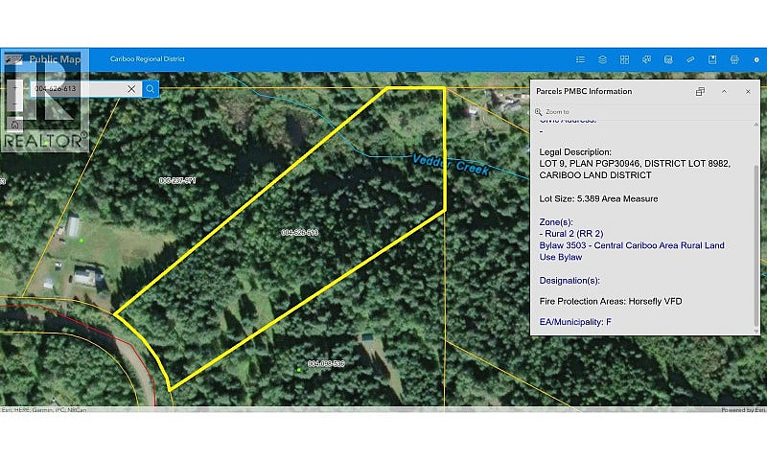Viewport: 767px width, 460px height.
Task: Click the Vedder Creek label
Action: [451, 164]
